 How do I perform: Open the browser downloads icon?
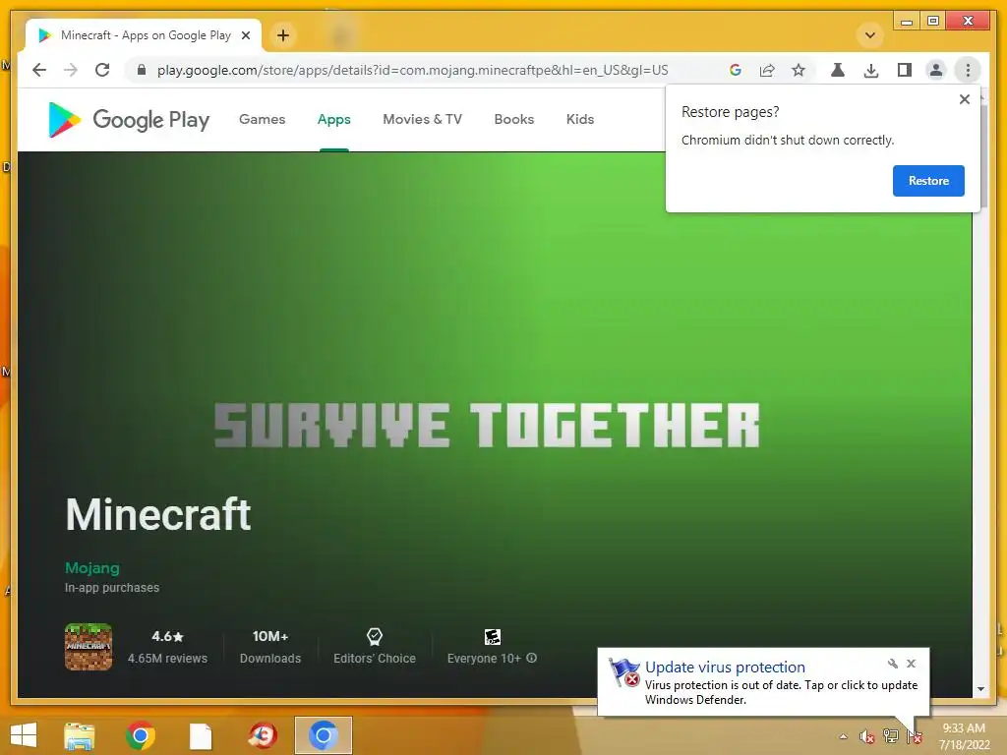coord(871,70)
